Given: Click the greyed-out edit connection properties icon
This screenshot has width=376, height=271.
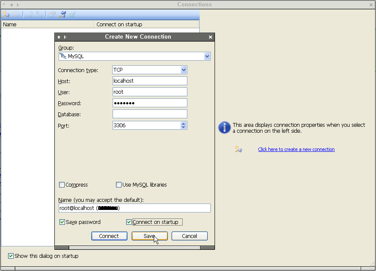Looking at the screenshot, I should [52, 14].
